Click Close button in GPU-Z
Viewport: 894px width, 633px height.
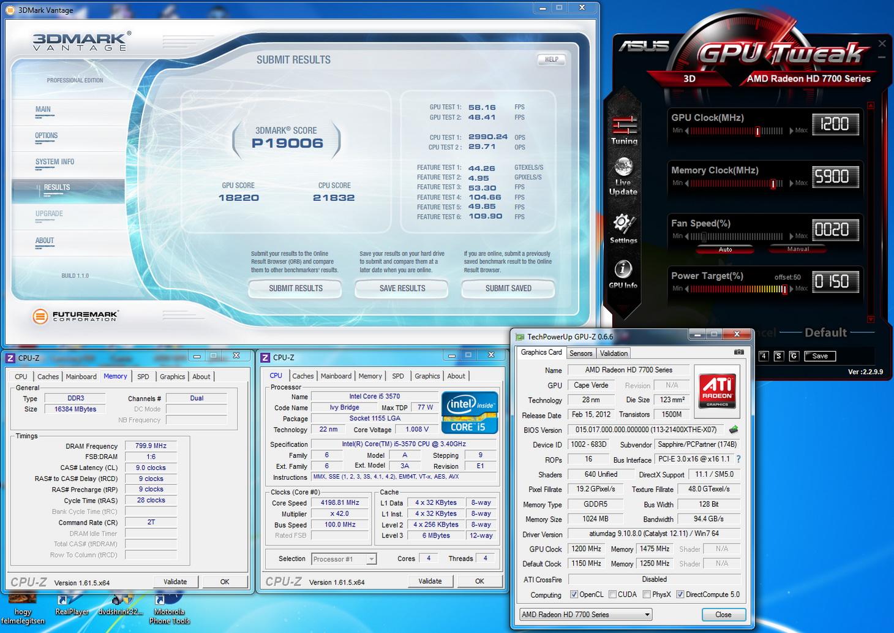pyautogui.click(x=723, y=615)
